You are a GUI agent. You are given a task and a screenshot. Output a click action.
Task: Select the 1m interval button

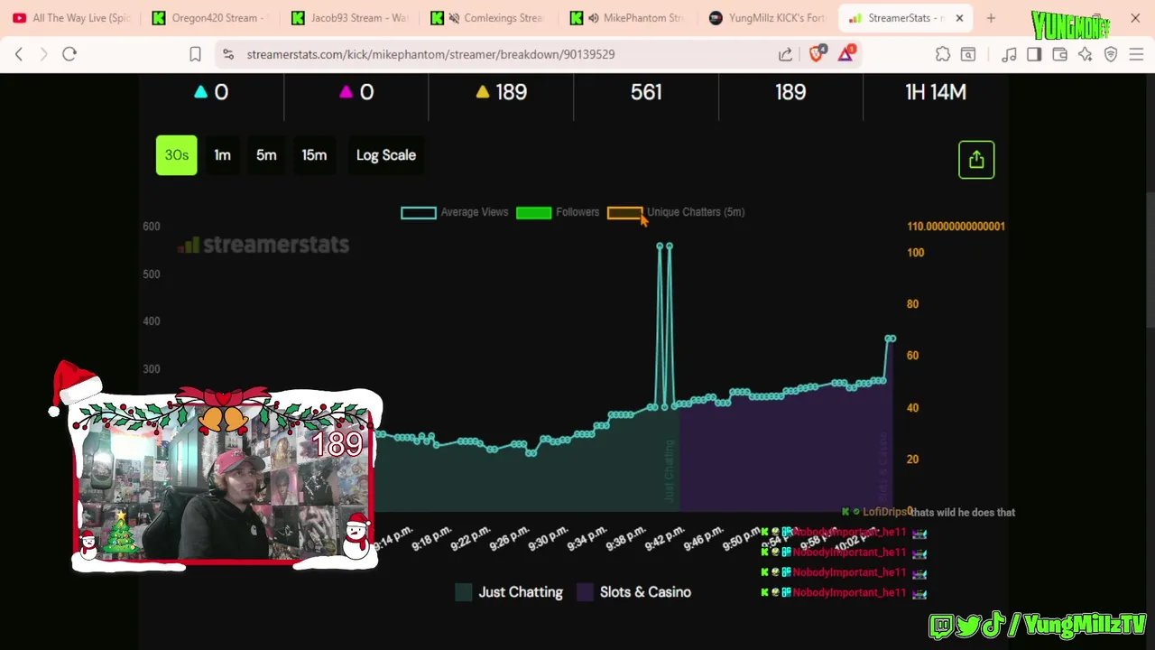click(x=222, y=155)
